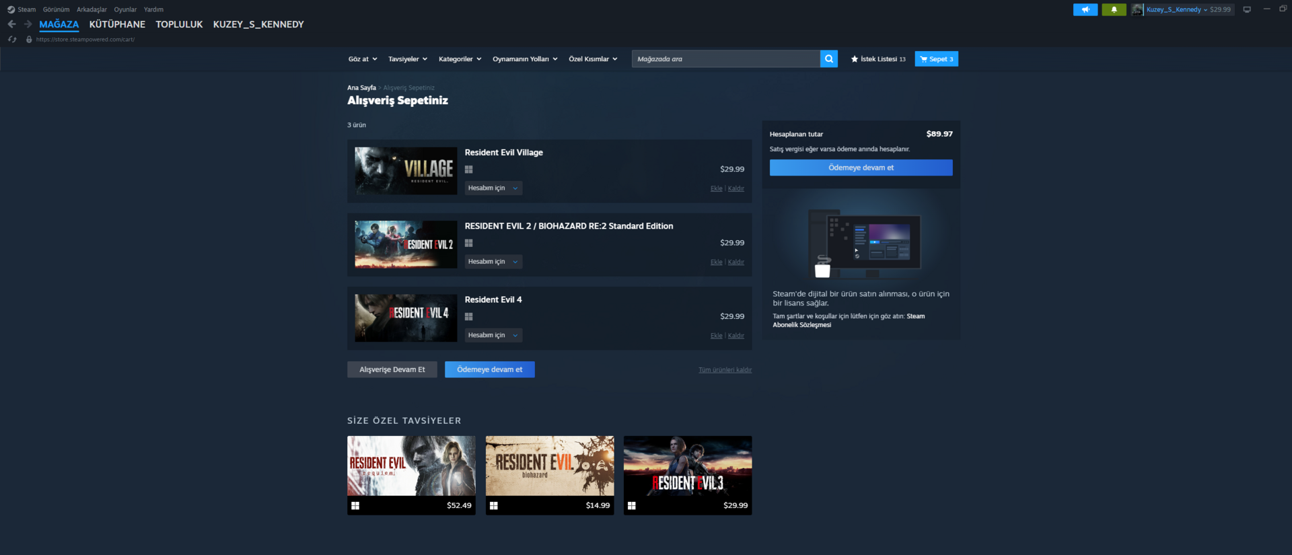Launch Big Picture mode via monitor icon

pos(1247,9)
